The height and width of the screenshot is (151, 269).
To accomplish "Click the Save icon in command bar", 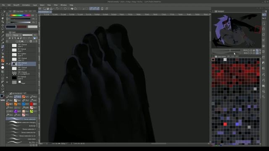I will 51,8.
